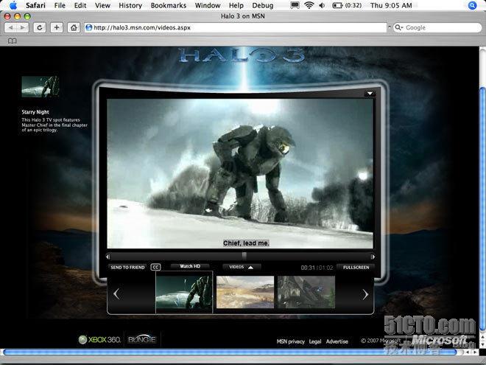Select the desert landscape video thumbnail
Screen dimensions: 486x365
pos(245,292)
